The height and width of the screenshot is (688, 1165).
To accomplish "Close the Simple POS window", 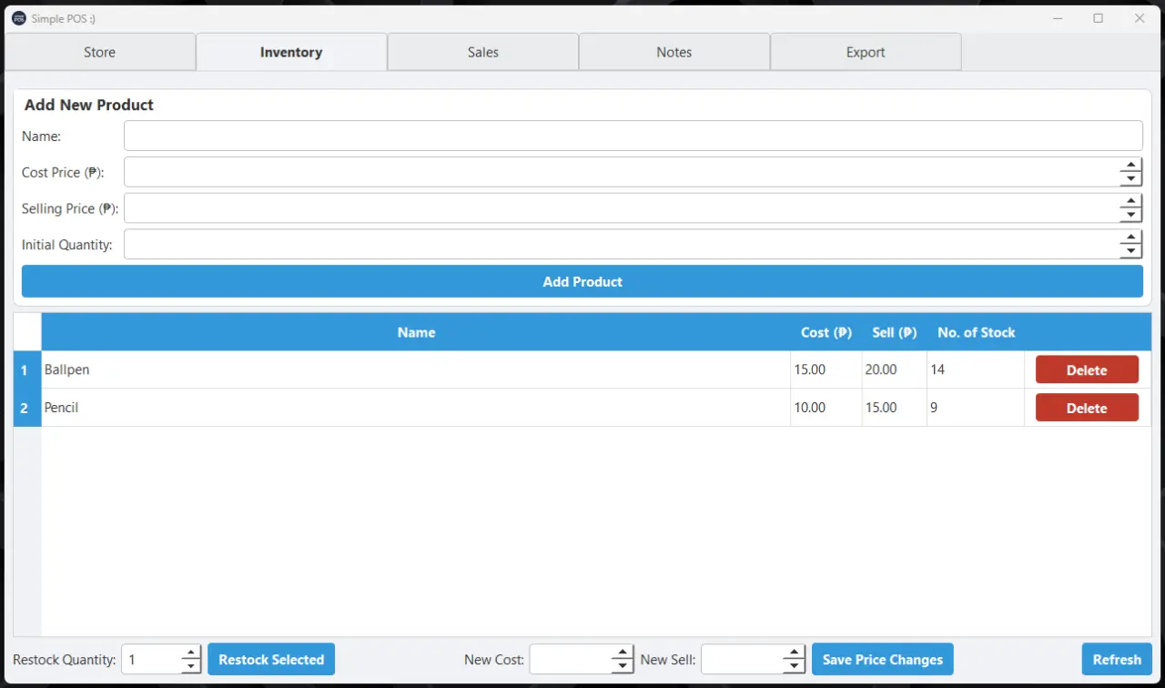I will [1140, 18].
